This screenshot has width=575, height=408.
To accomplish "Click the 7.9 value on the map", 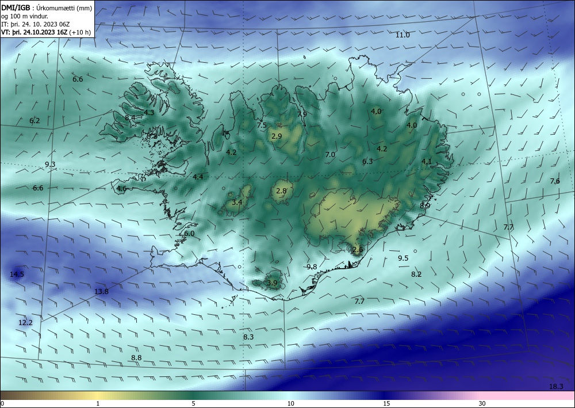I will [302, 114].
